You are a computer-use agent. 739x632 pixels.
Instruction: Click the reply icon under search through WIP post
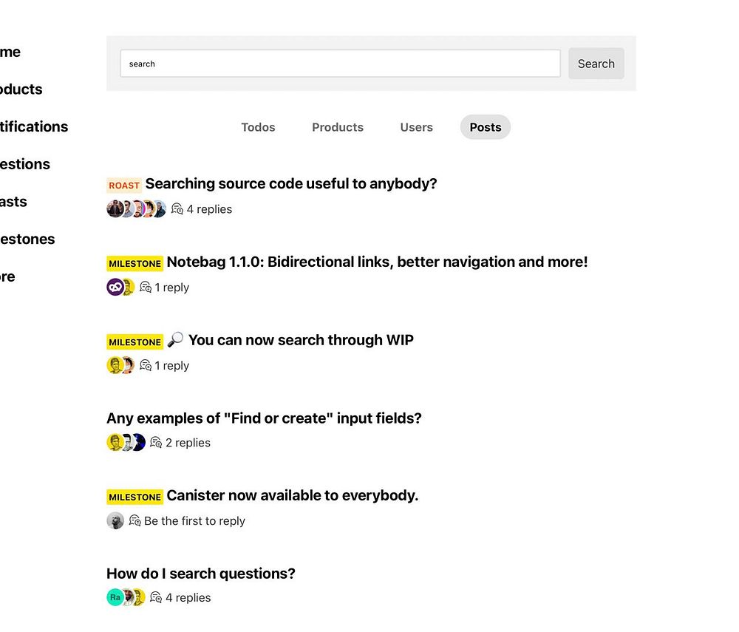pos(146,365)
